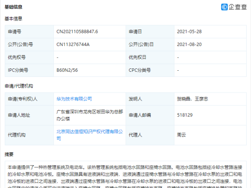Click the 摘要 section heading
251x188 pixels.
(x=9, y=154)
